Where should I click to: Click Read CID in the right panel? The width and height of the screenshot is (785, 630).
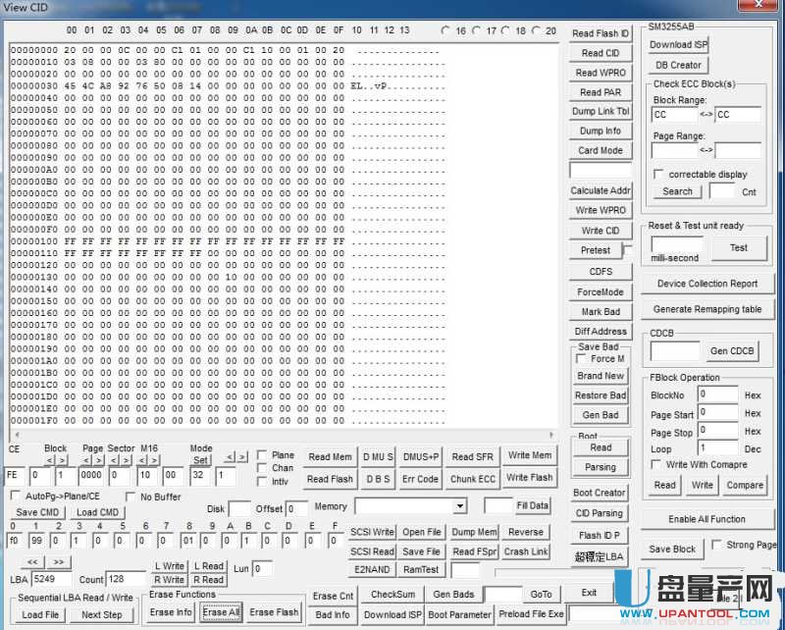point(600,53)
